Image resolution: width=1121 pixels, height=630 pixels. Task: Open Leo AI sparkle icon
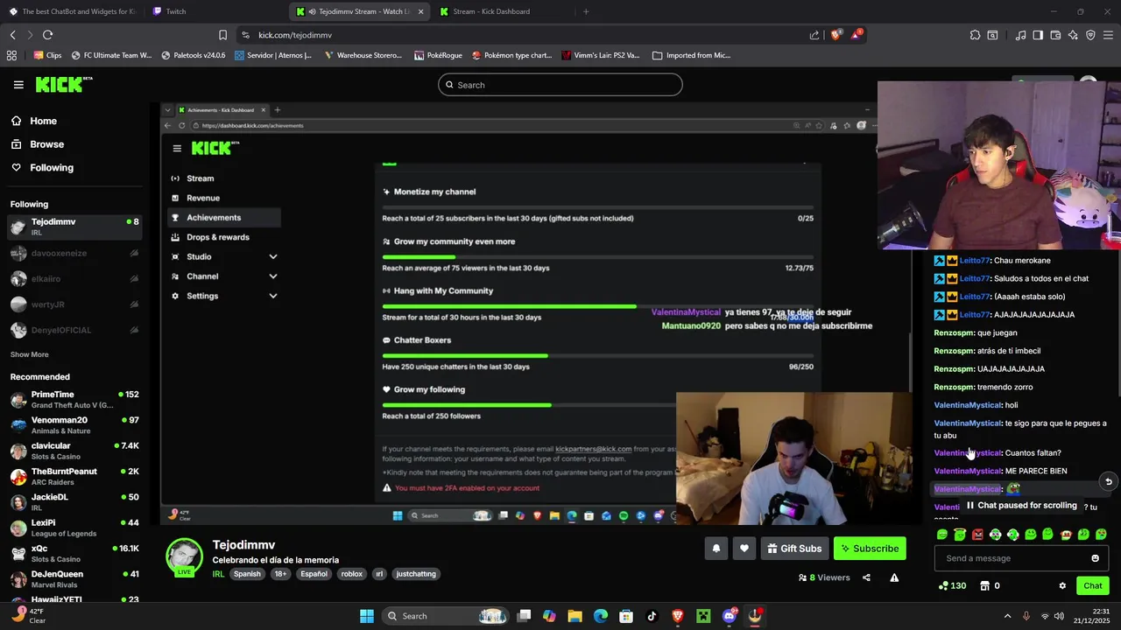[1073, 35]
